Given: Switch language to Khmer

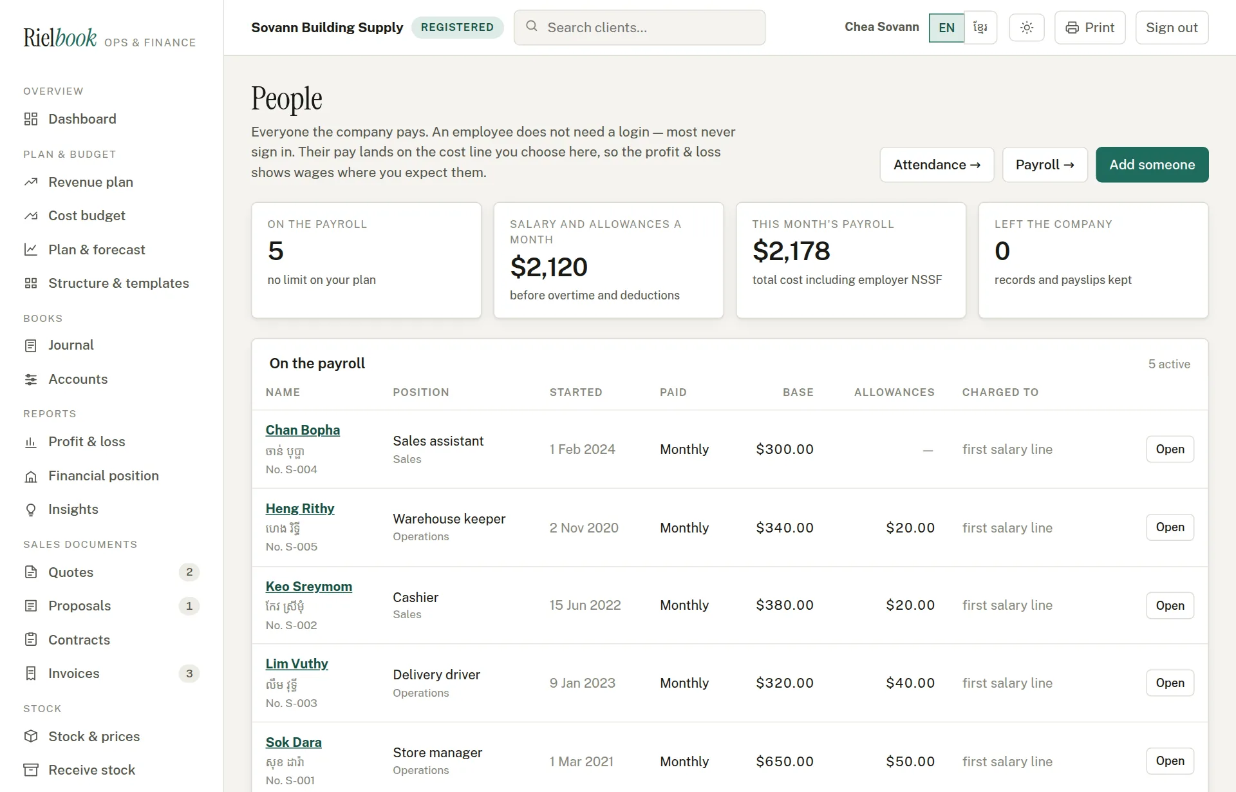Looking at the screenshot, I should pyautogui.click(x=980, y=28).
